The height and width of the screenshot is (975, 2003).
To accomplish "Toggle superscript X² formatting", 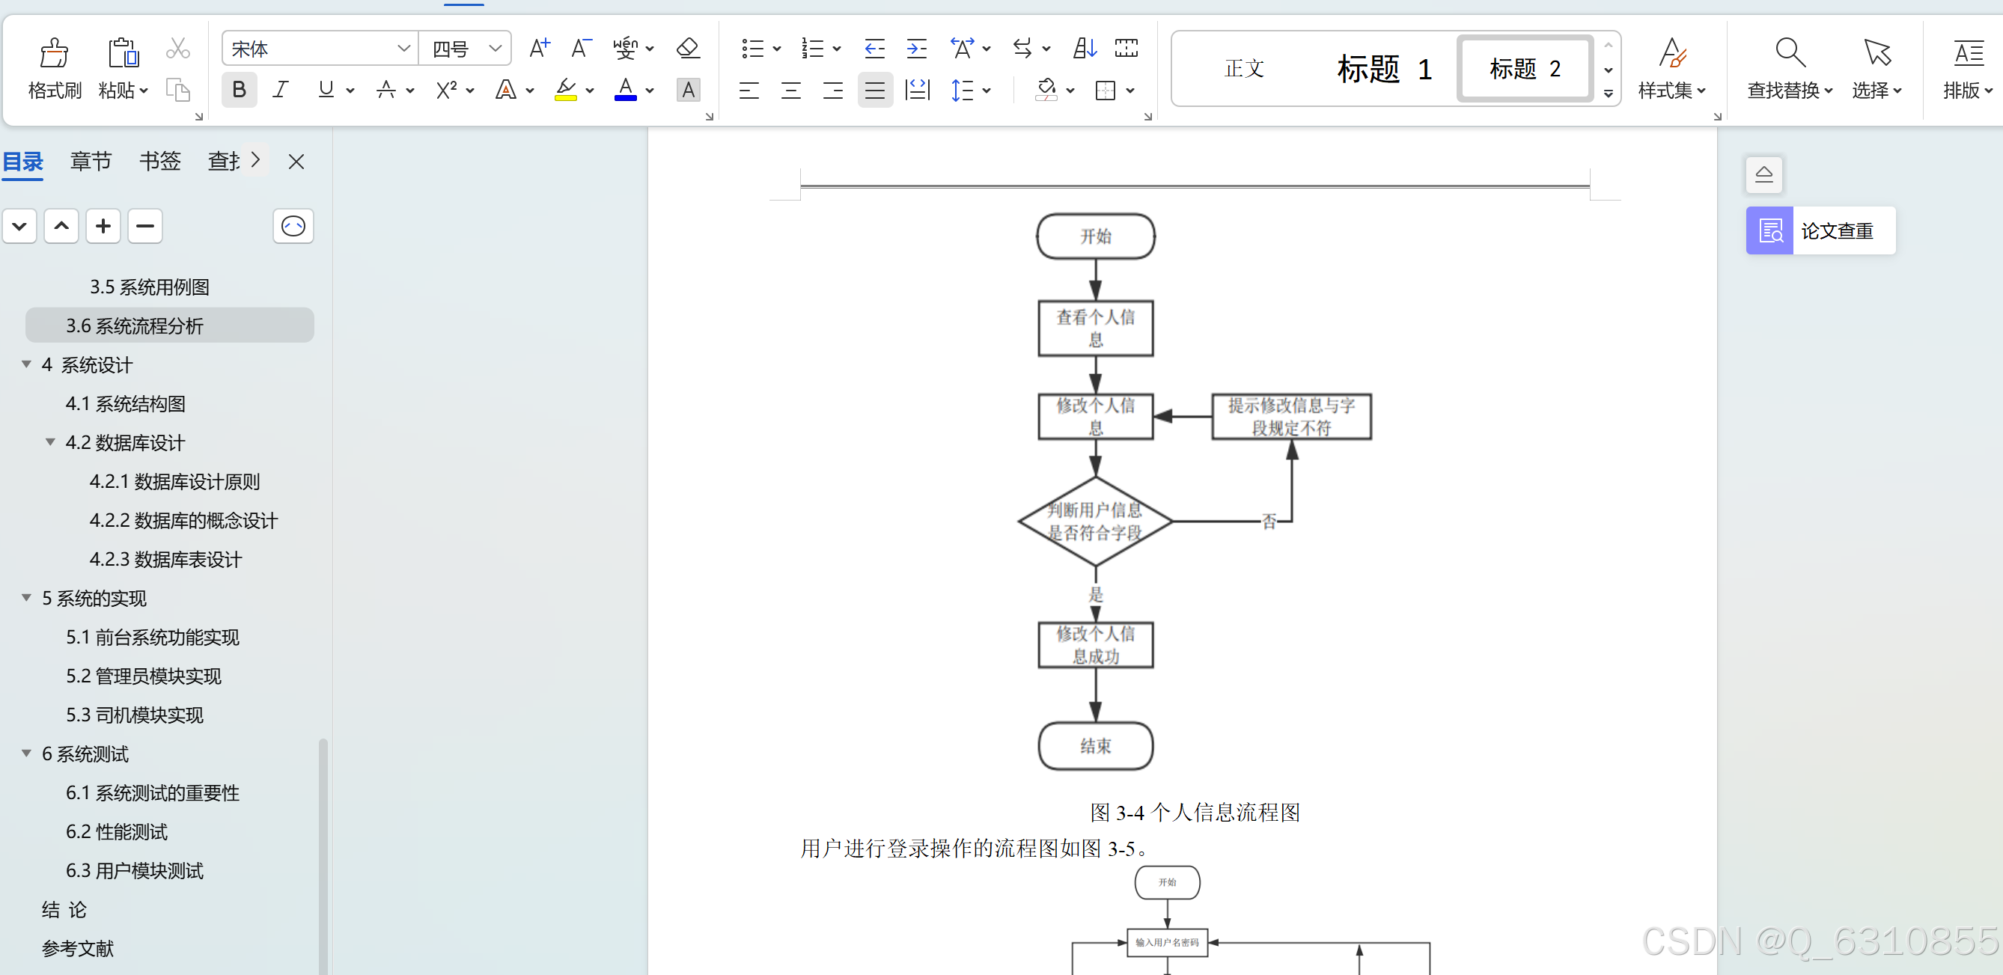I will tap(446, 91).
